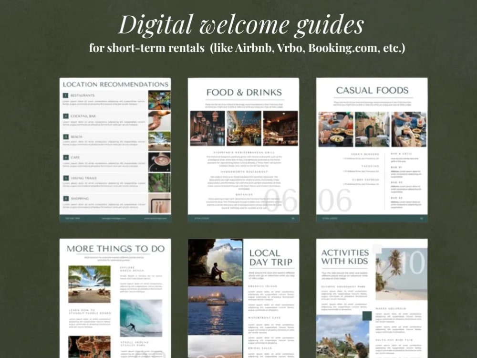The image size is (477, 358).
Task: Open the Shopping row photo
Action: [159, 203]
